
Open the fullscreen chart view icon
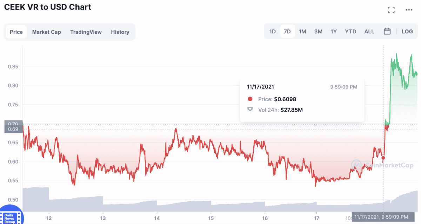point(391,10)
